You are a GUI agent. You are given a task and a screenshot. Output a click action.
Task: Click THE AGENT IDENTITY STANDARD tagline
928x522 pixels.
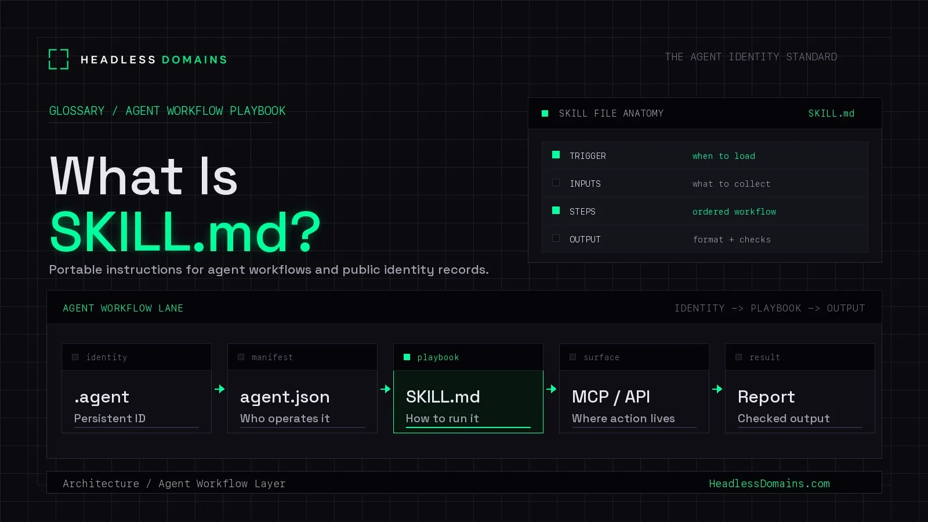tap(751, 57)
